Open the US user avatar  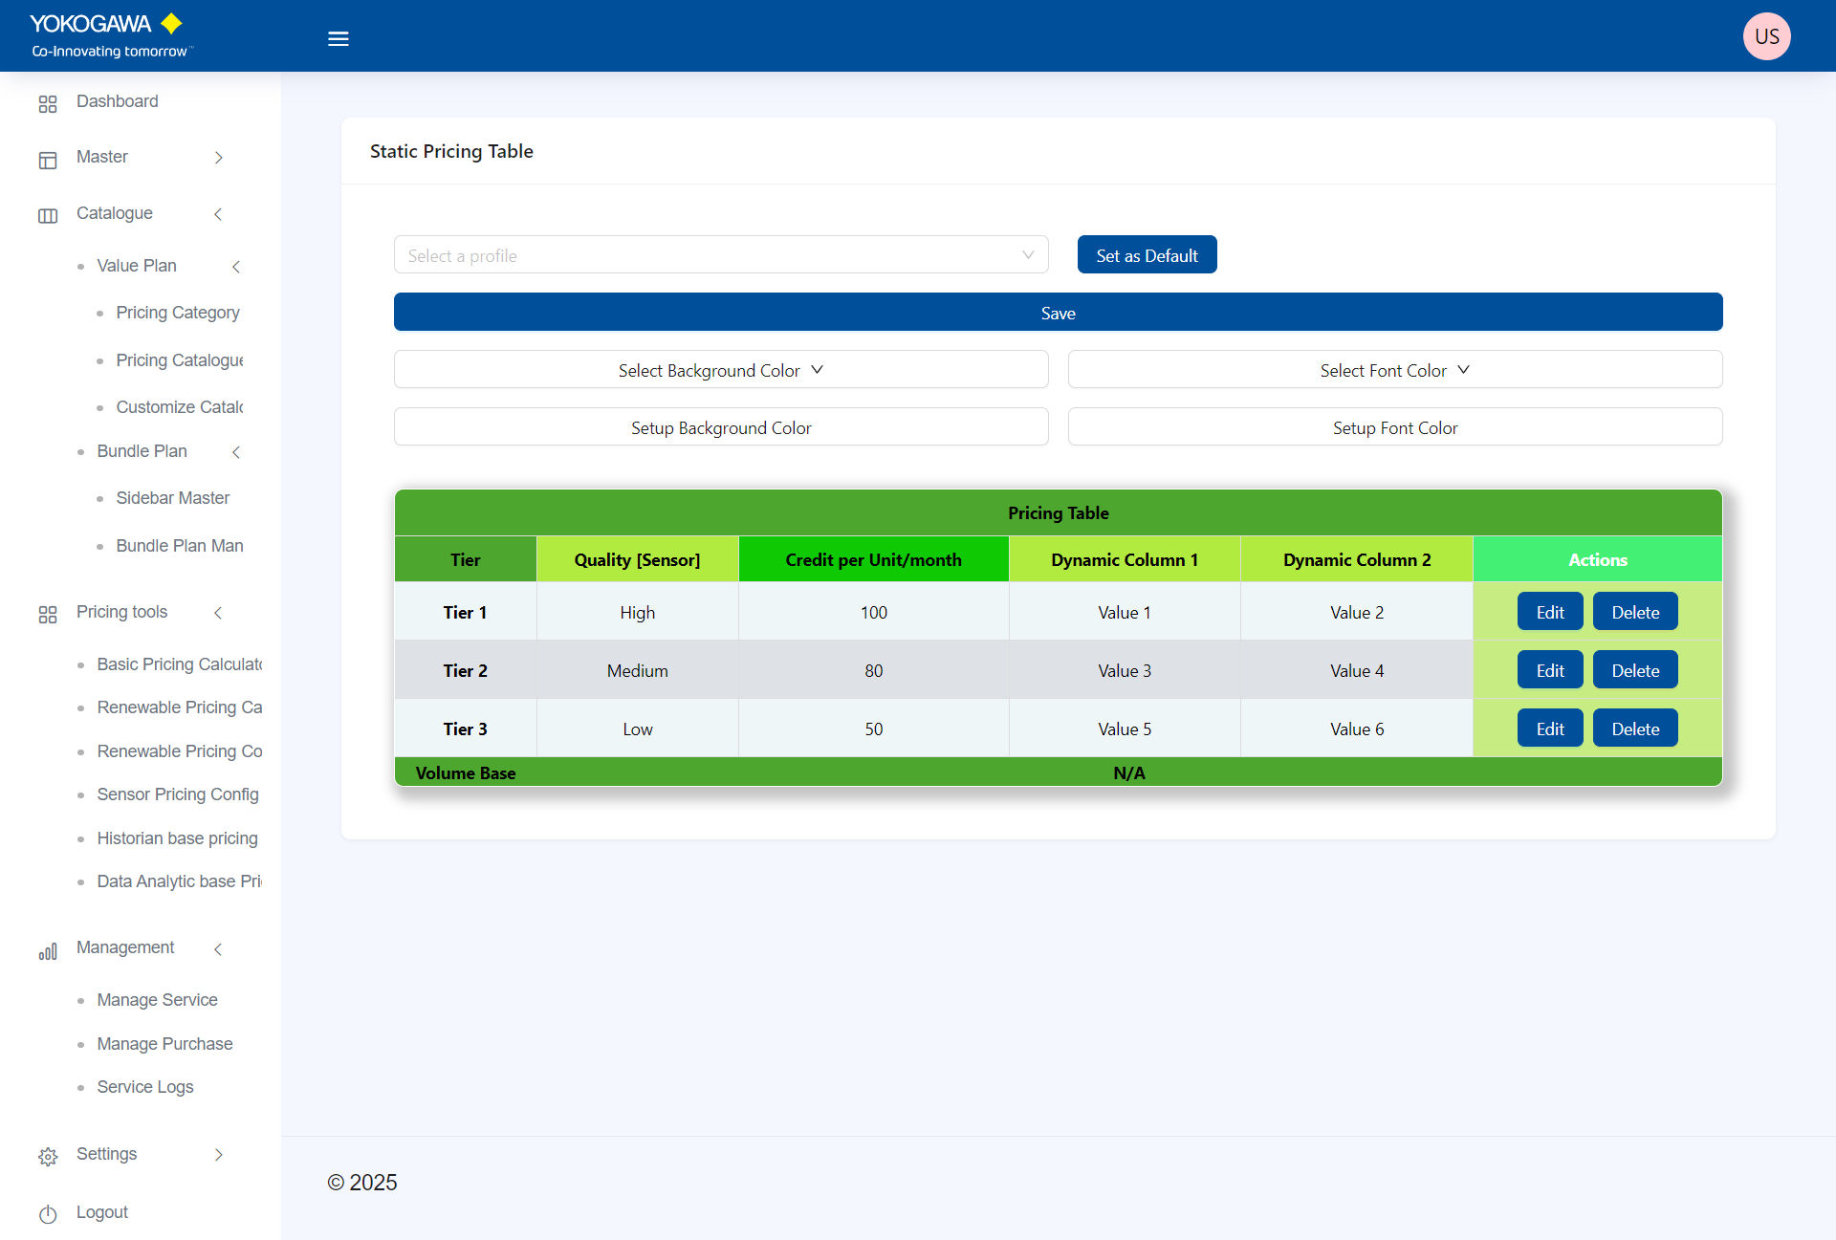tap(1765, 36)
